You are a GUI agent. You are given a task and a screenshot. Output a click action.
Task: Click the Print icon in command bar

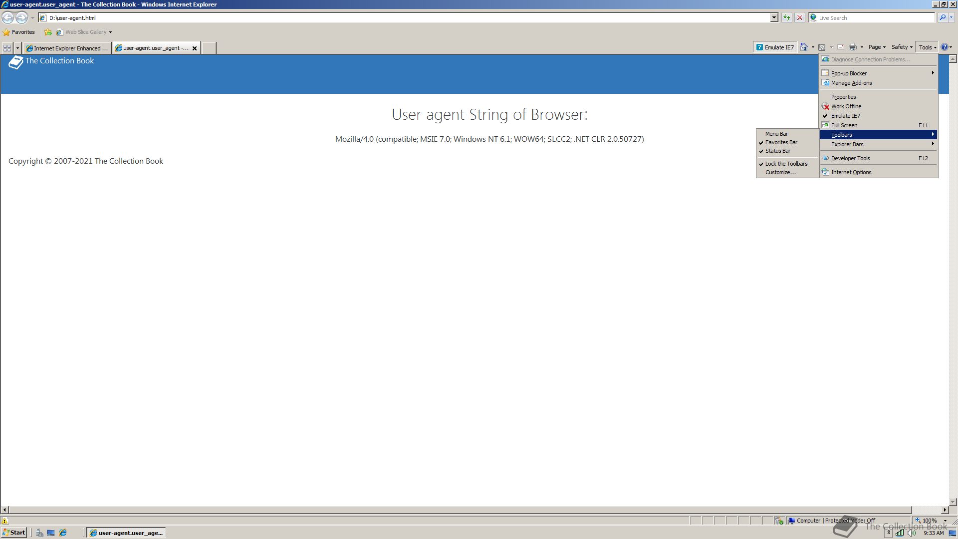pyautogui.click(x=853, y=47)
